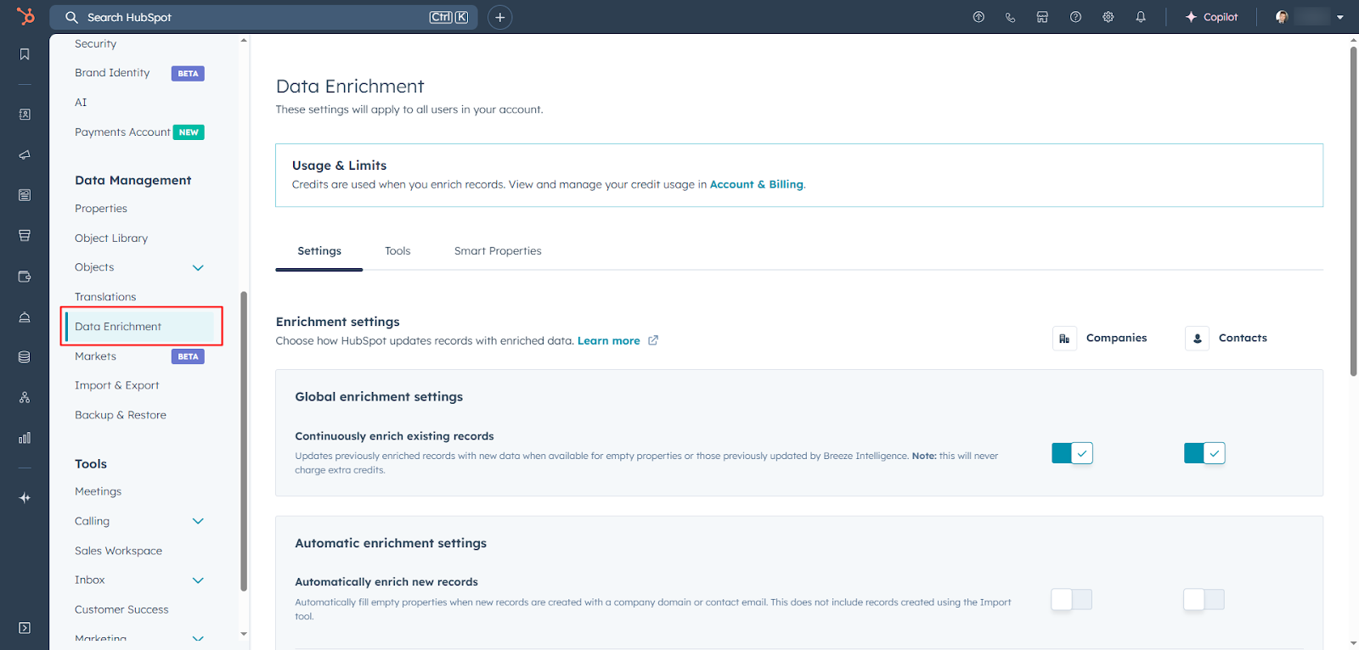Select Data Enrichment in sidebar
The image size is (1359, 650).
140,327
